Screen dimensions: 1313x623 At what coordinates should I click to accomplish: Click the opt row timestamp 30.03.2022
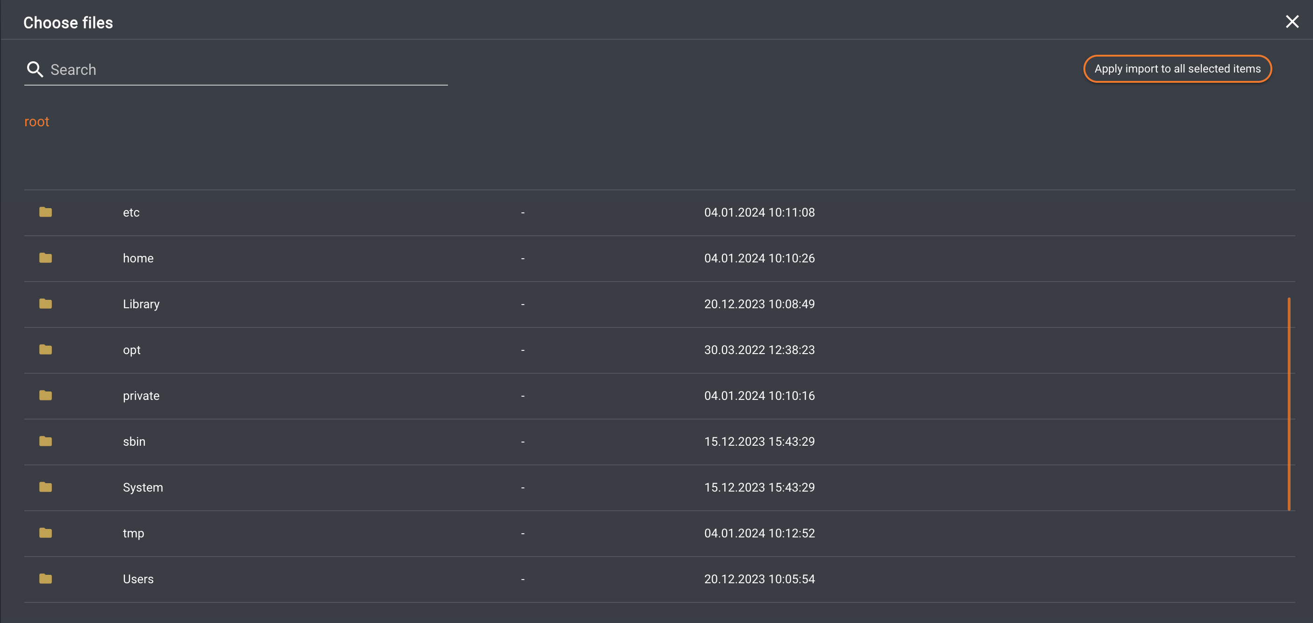(x=759, y=350)
